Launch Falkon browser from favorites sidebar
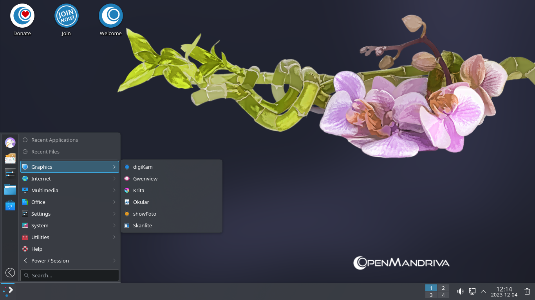Screen dimensions: 535x300 pos(10,143)
